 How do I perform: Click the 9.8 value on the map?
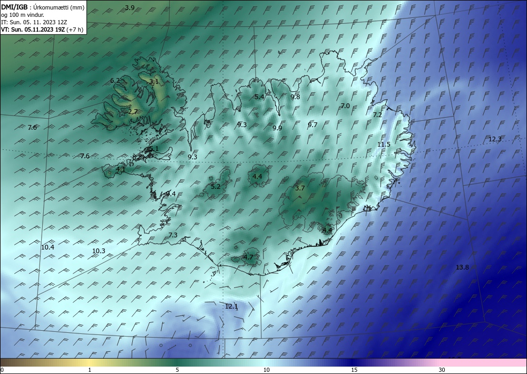pyautogui.click(x=295, y=97)
